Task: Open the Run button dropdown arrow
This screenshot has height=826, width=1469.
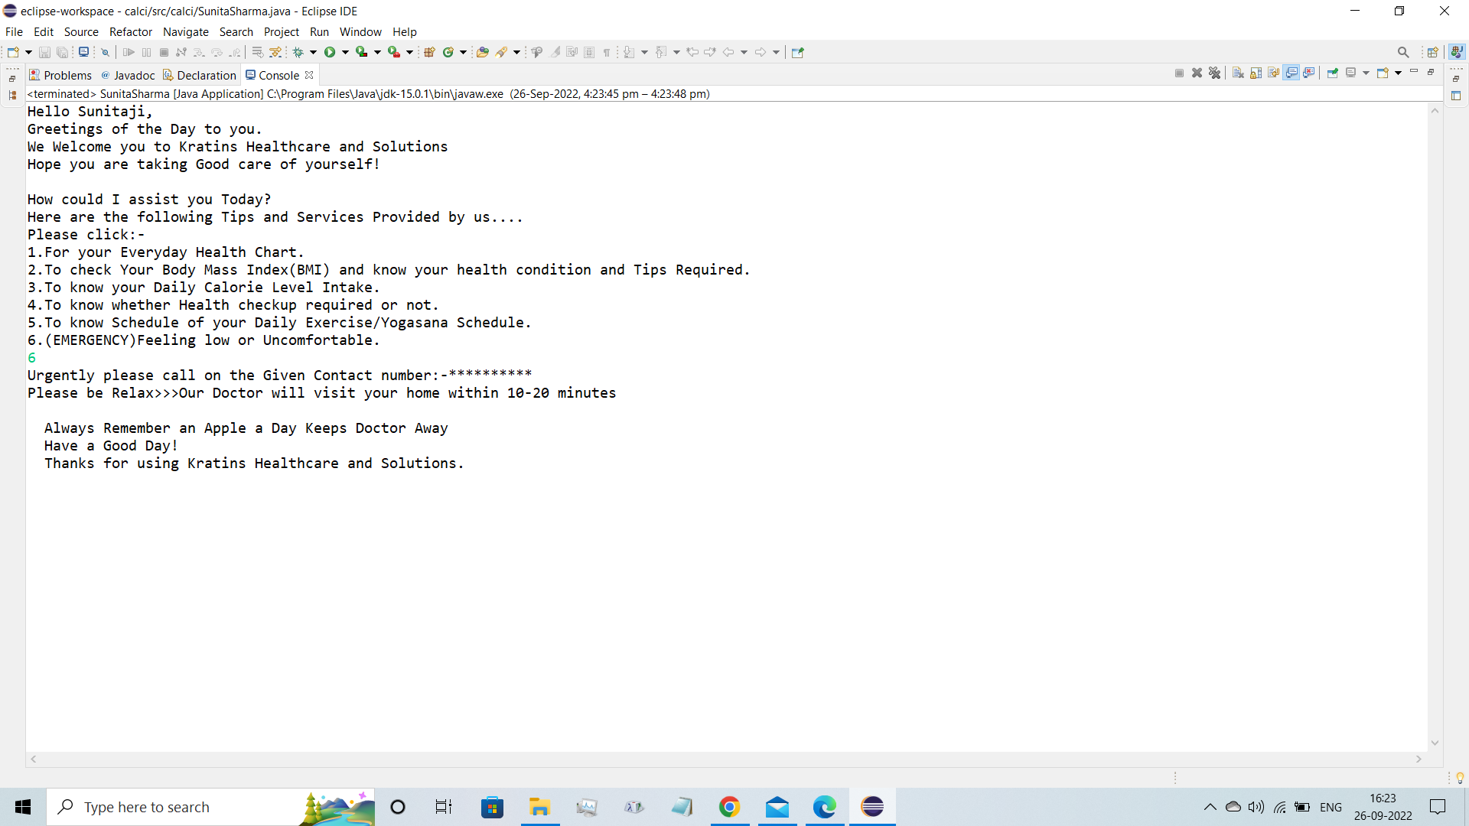Action: click(344, 52)
